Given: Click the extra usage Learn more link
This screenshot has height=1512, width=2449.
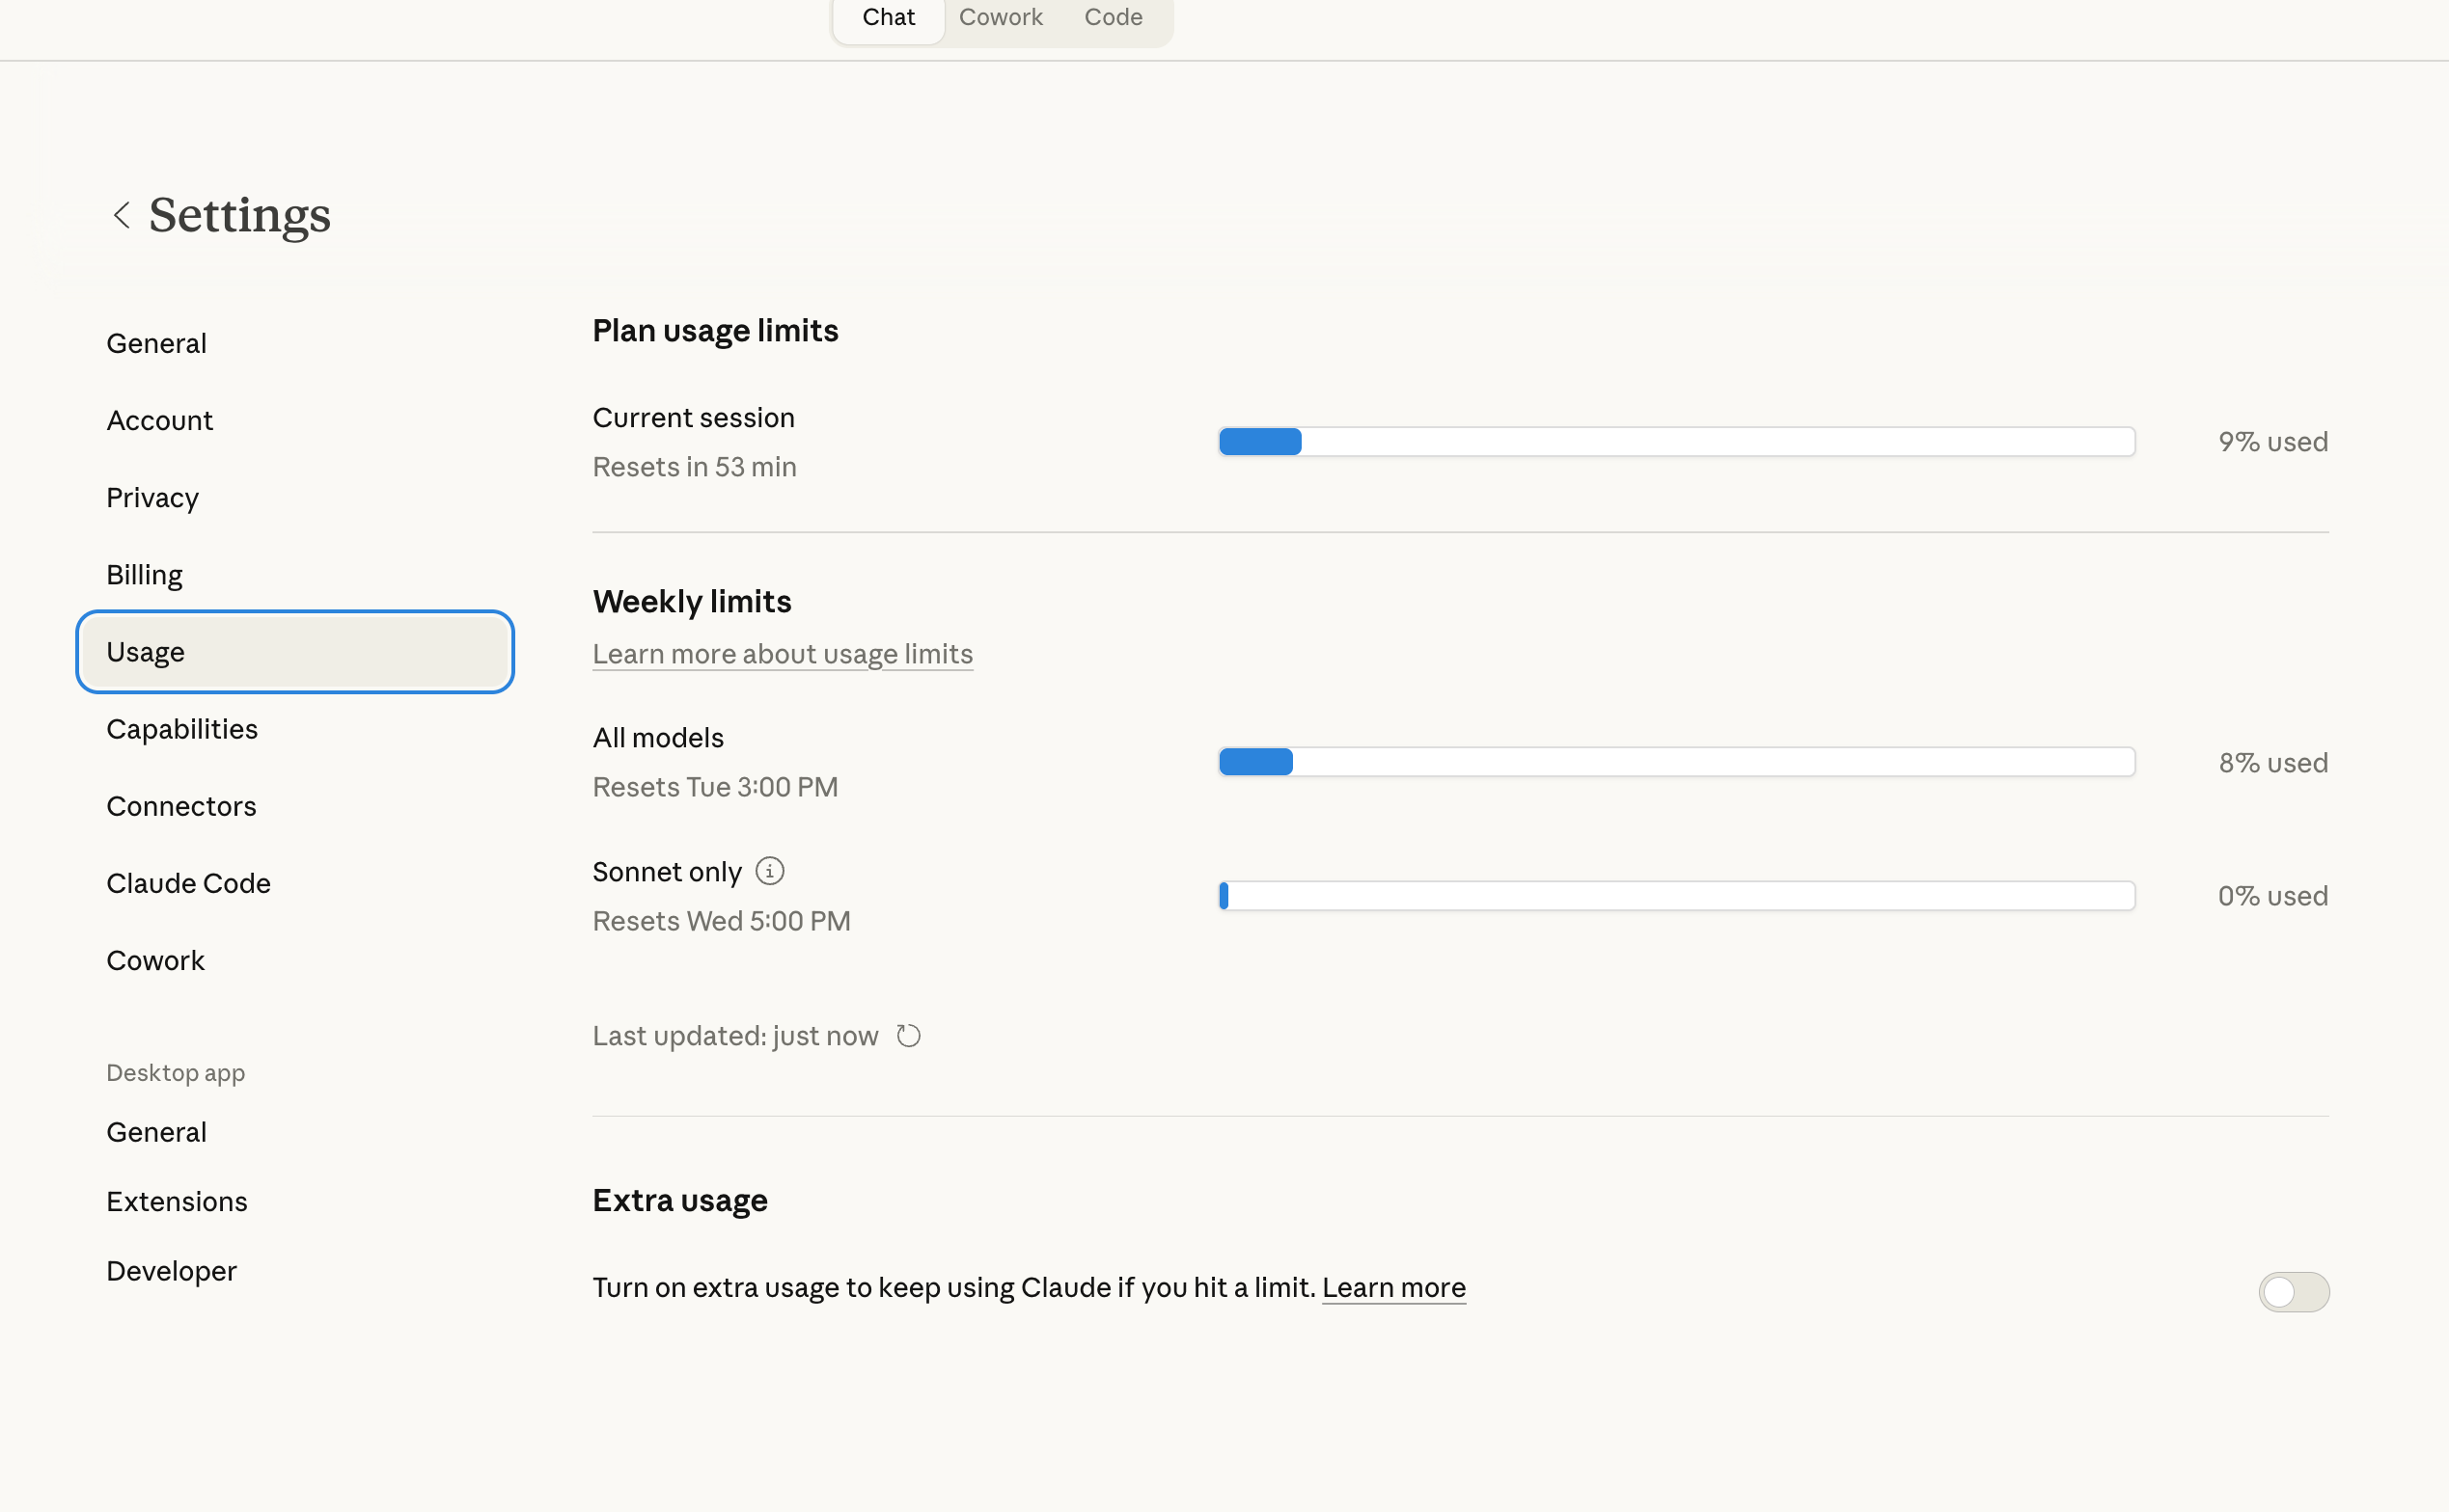Looking at the screenshot, I should click(1393, 1287).
